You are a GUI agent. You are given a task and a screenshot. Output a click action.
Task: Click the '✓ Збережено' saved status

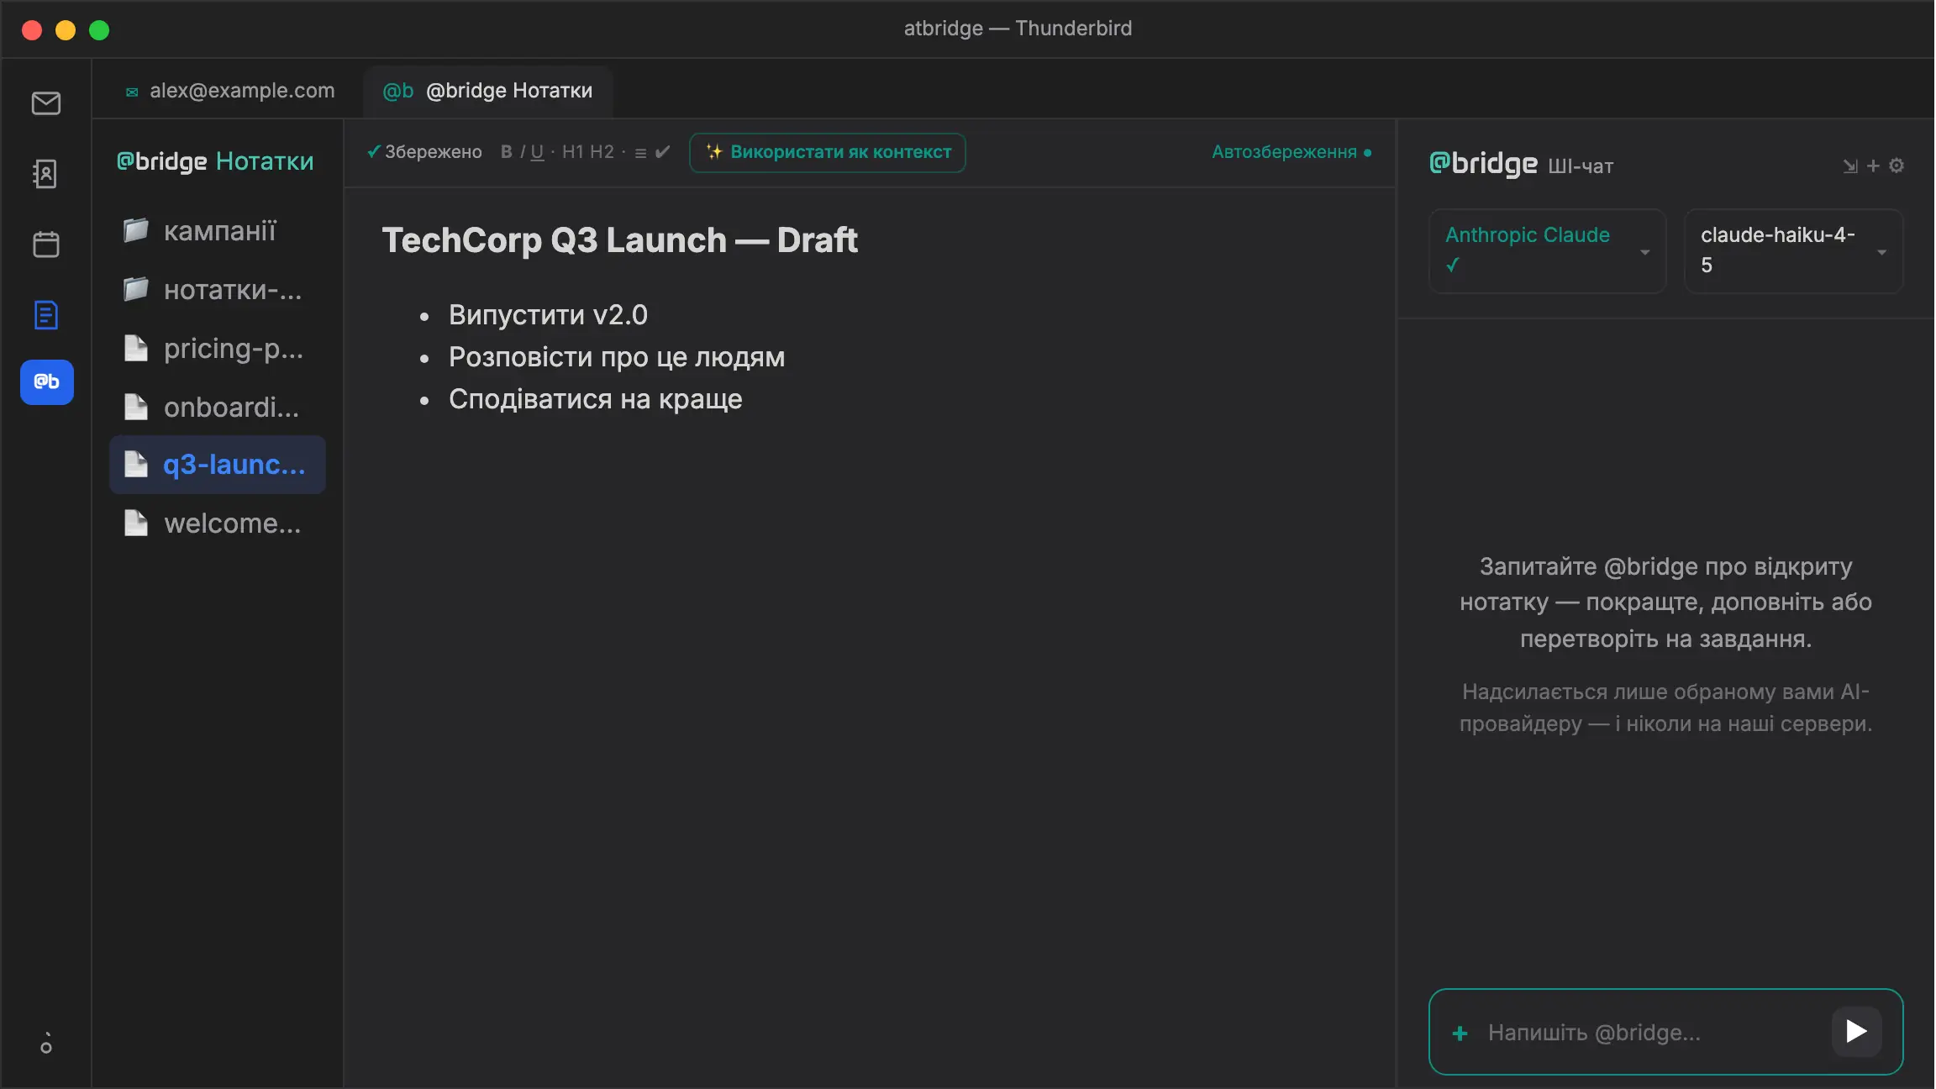[424, 152]
